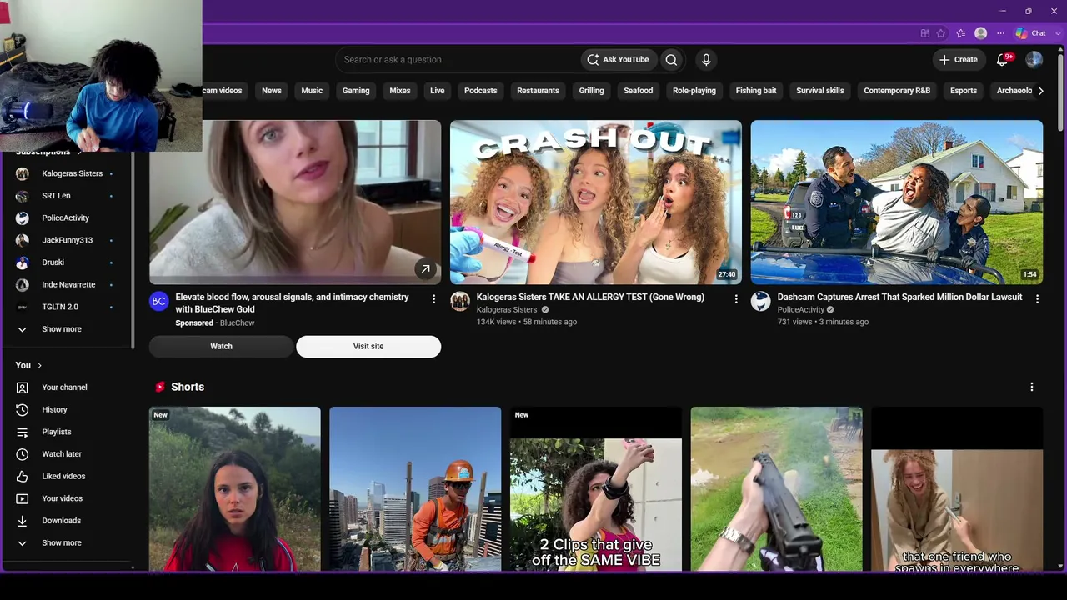Select the Restaurants chip
Screen dimensions: 1067x600
point(538,91)
